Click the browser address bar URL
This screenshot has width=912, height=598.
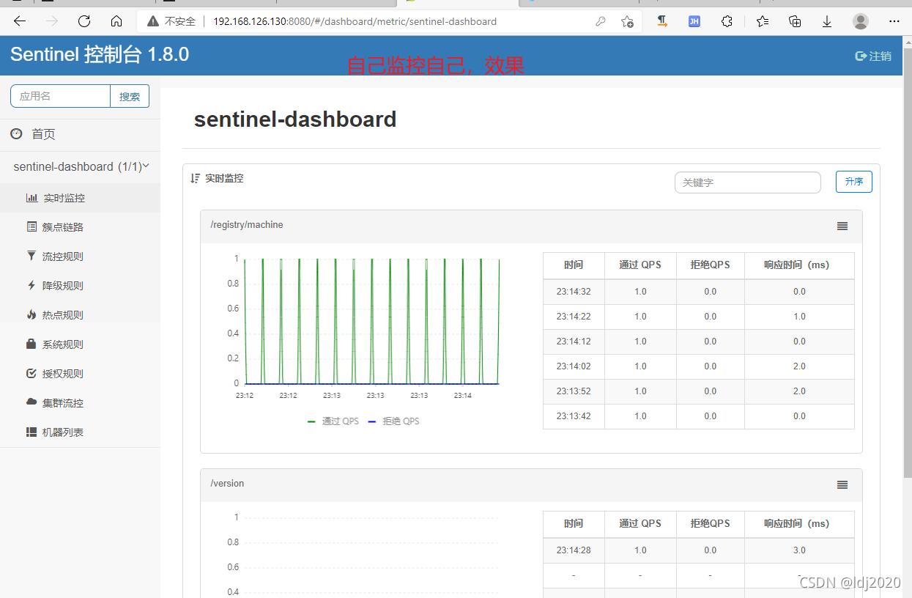pos(355,21)
